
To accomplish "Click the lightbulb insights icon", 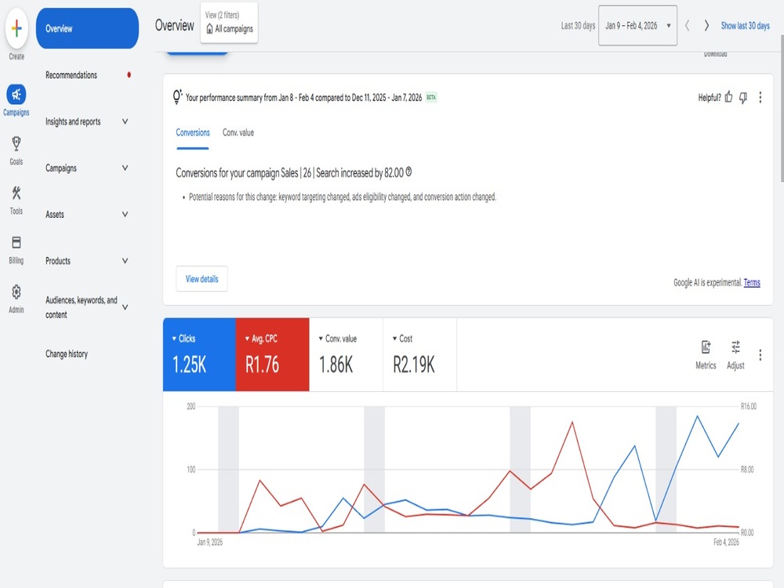I will point(177,96).
